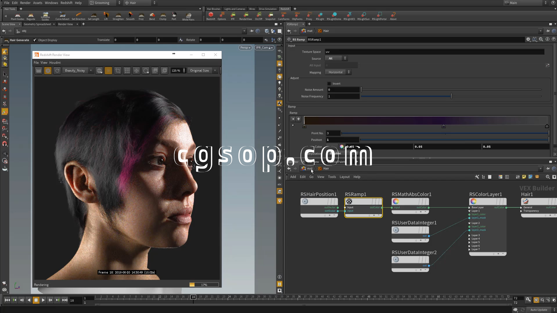
Task: Open the network editor Layout menu
Action: coord(344,177)
